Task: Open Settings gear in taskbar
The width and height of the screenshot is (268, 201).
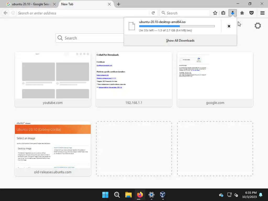Action: pyautogui.click(x=152, y=195)
